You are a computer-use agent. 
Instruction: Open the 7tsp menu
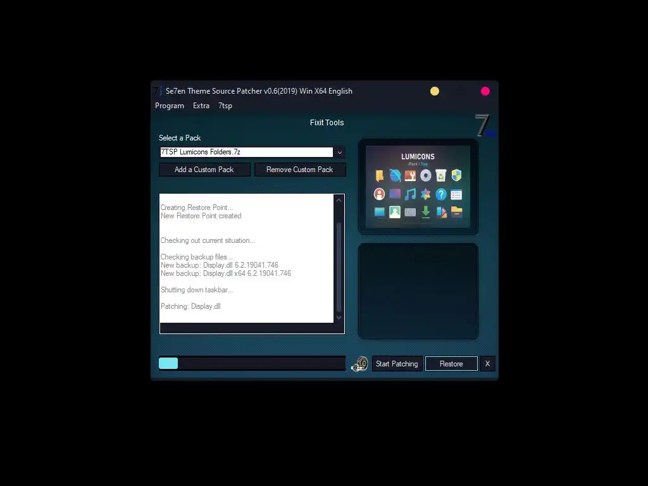coord(225,106)
